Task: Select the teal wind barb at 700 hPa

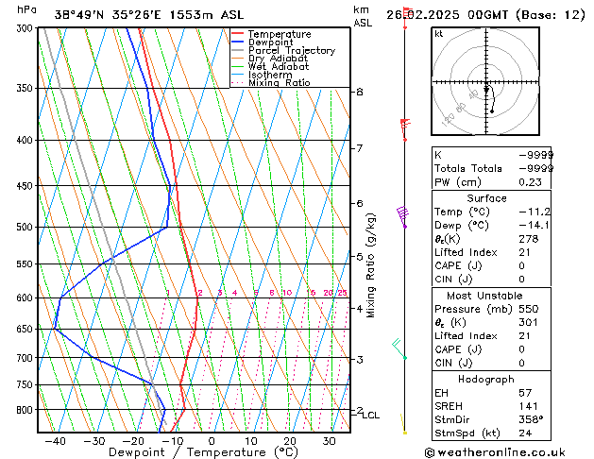Action: click(x=399, y=348)
